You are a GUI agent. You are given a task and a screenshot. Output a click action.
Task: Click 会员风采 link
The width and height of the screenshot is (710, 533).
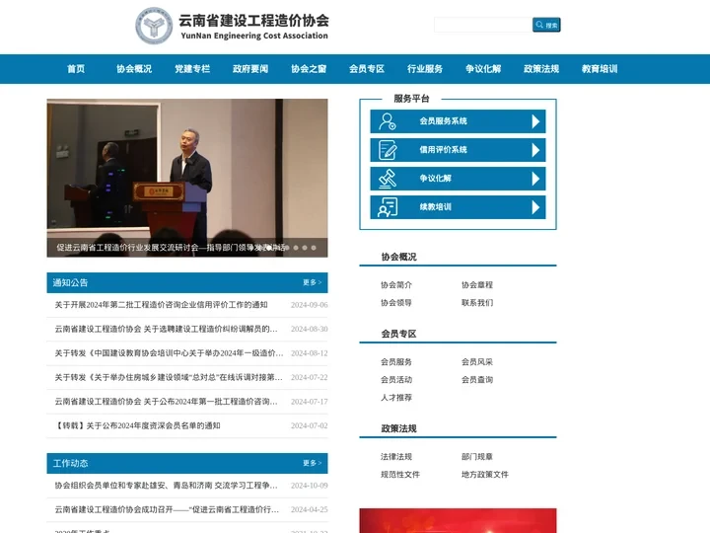coord(477,362)
